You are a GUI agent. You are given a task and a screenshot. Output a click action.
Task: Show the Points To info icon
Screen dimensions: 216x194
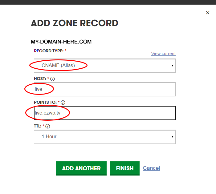[63, 103]
